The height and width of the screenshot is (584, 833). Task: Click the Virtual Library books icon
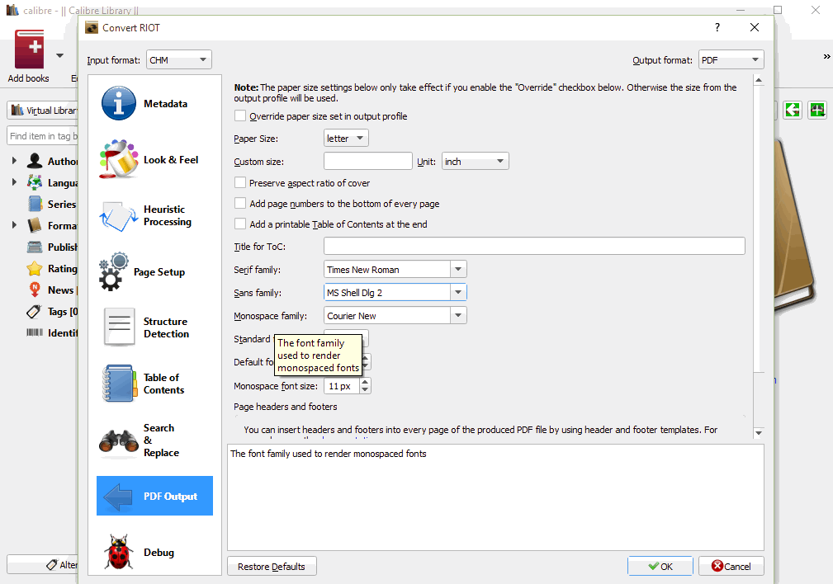pyautogui.click(x=17, y=110)
